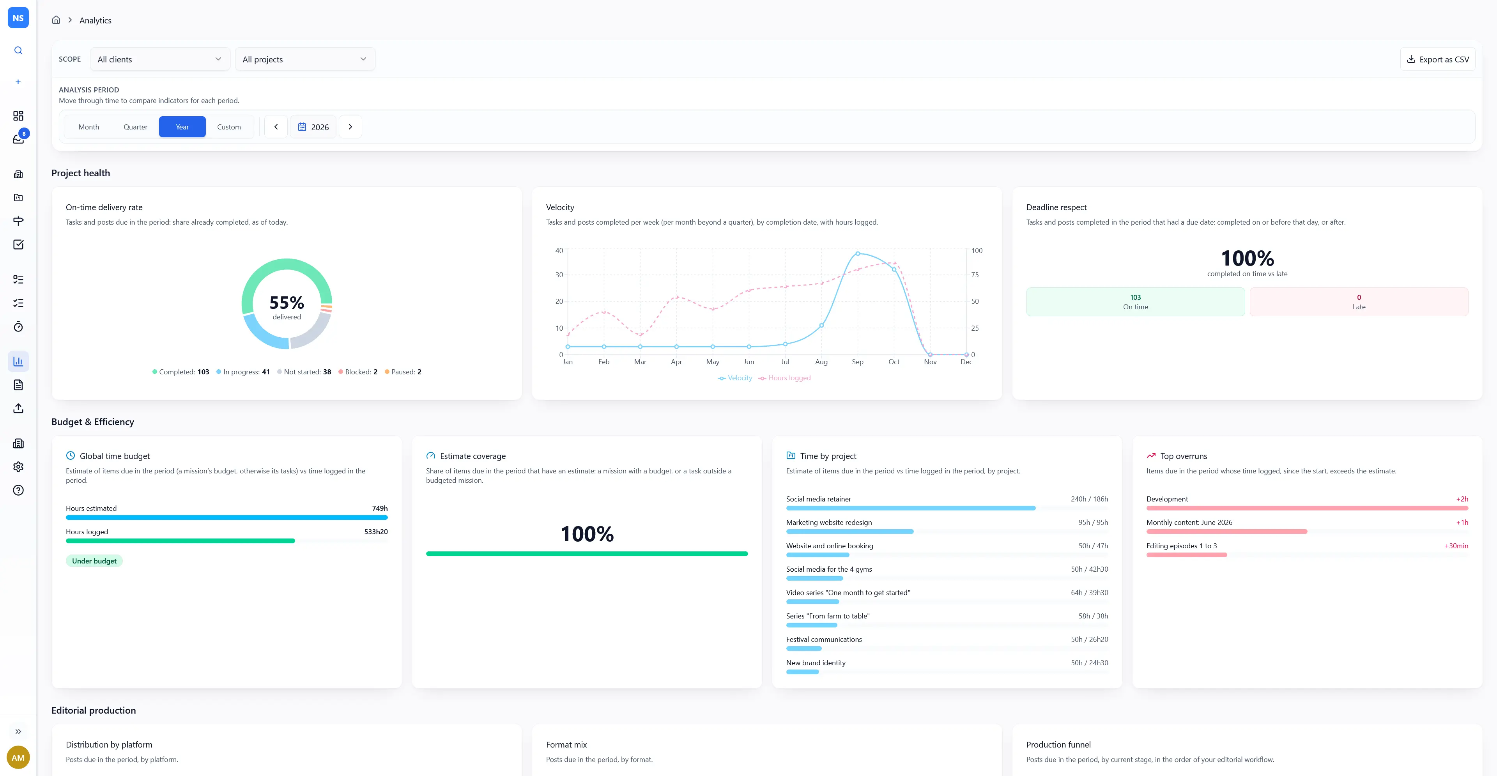The width and height of the screenshot is (1497, 776).
Task: Click Monthly content: June 2026 overrun
Action: click(x=1308, y=526)
